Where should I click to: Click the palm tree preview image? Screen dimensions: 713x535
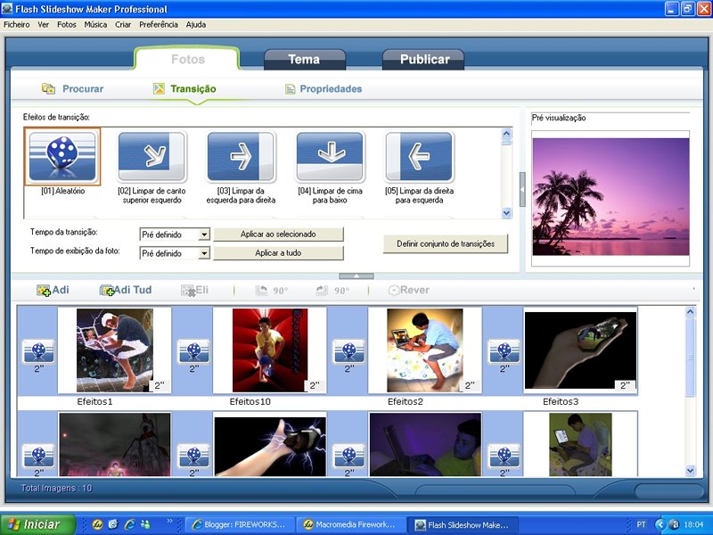(x=611, y=197)
